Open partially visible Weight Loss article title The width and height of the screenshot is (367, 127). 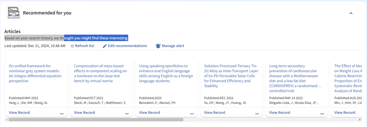348,78
